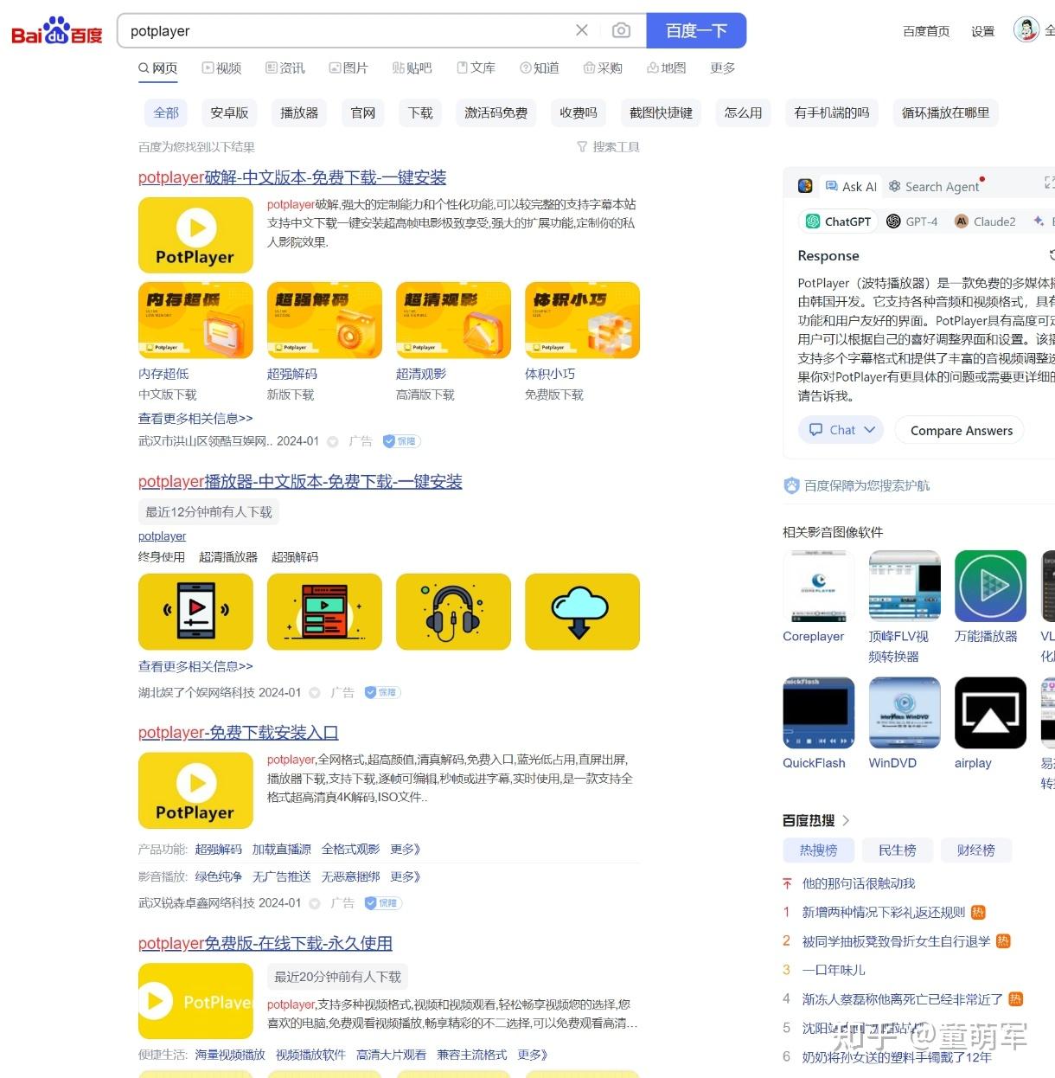The width and height of the screenshot is (1055, 1078).
Task: Expand 更多 under 影音播放 row
Action: click(405, 876)
